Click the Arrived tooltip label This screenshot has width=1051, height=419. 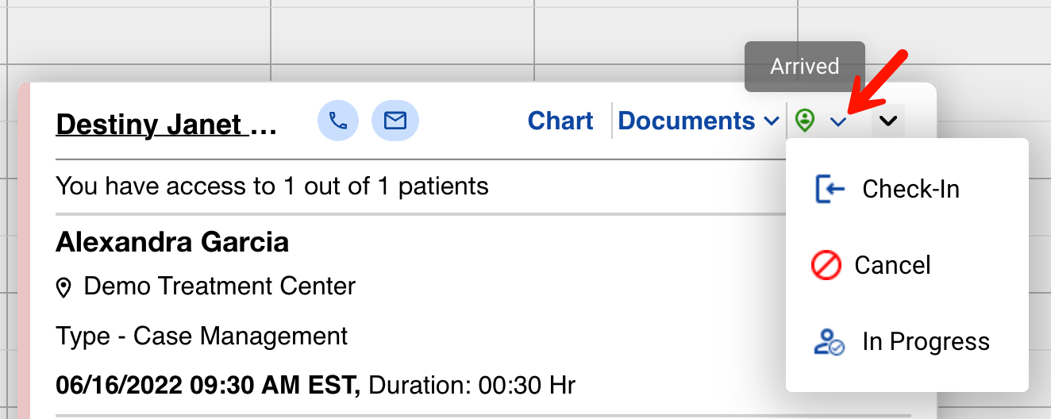(x=804, y=66)
